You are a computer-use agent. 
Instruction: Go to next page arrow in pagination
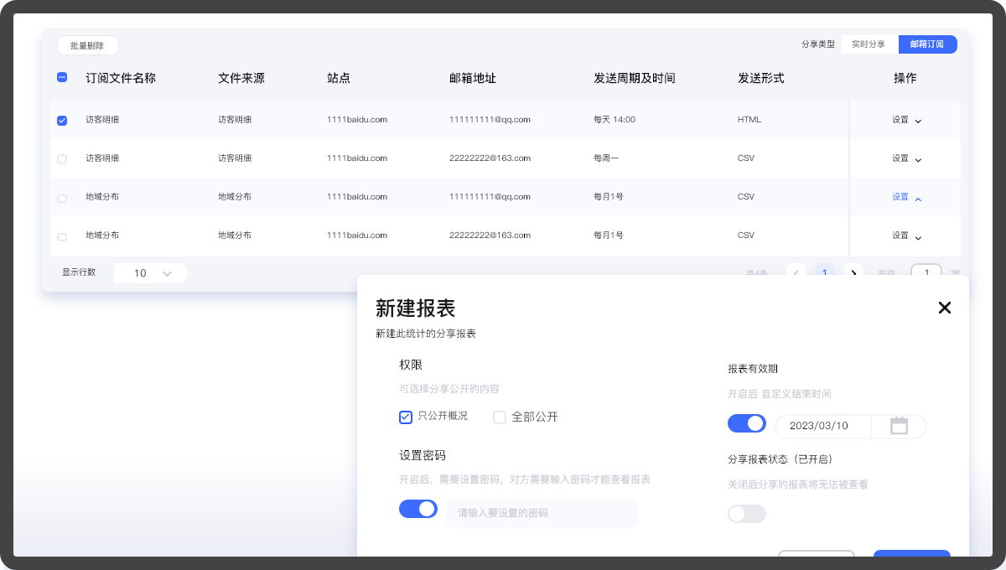(x=853, y=272)
